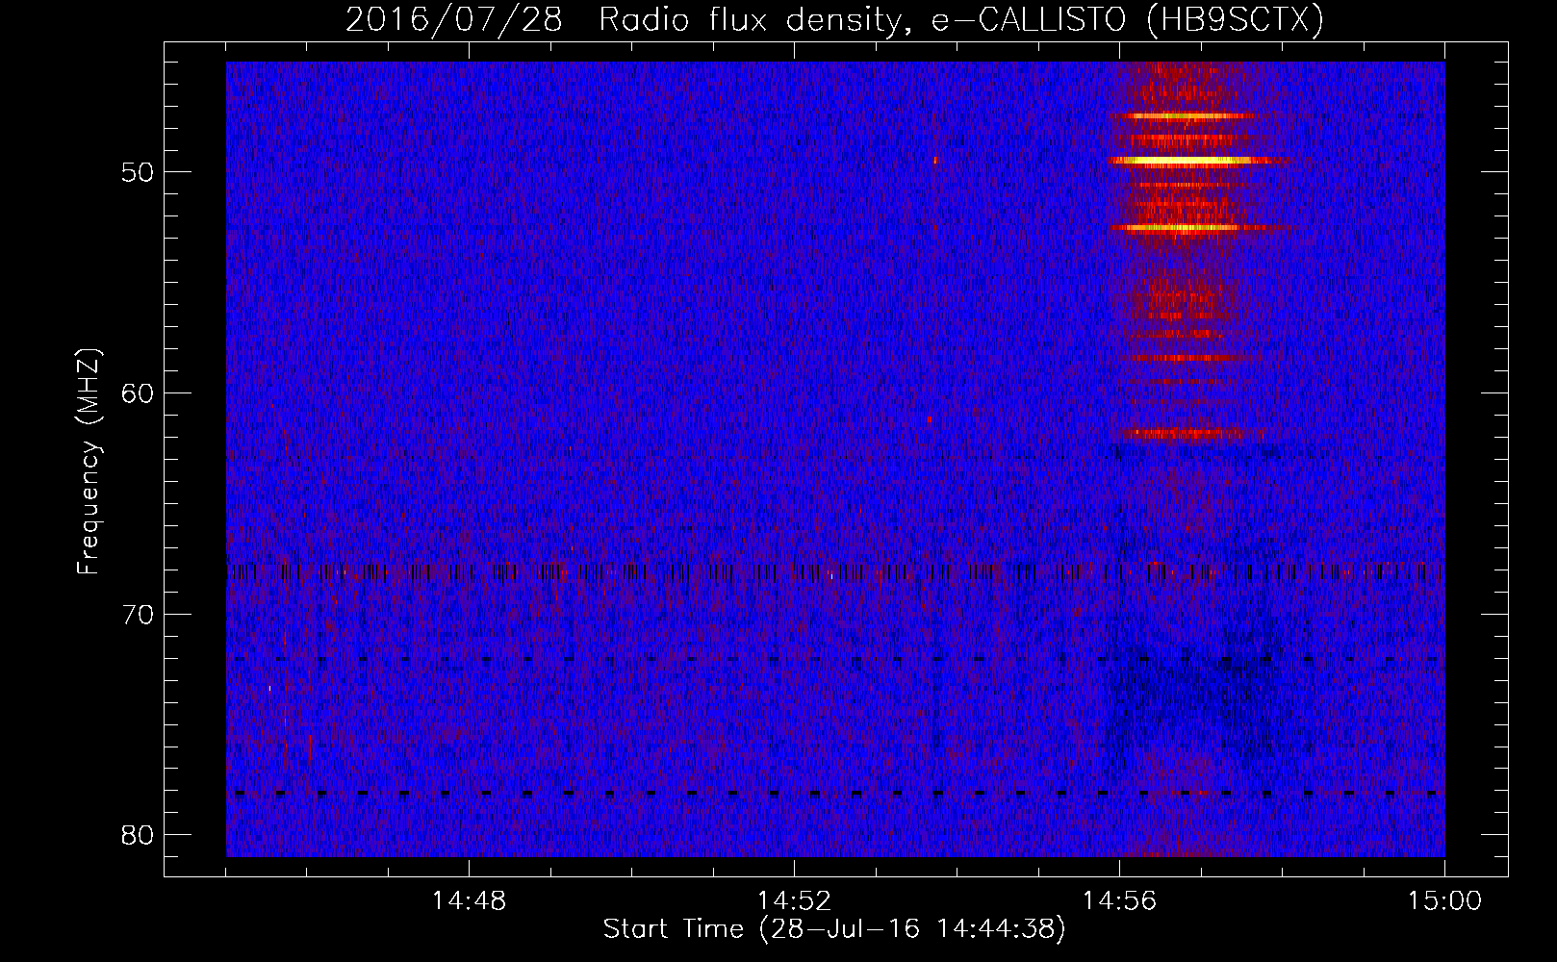Click the 14:56 time tick label

[1119, 901]
